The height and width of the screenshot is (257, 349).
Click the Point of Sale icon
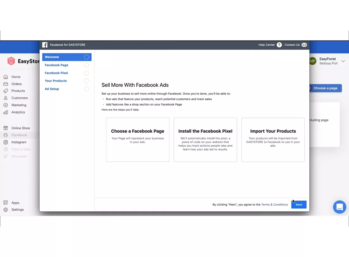(6, 149)
